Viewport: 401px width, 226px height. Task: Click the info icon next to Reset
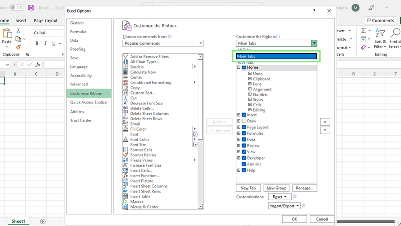(x=294, y=197)
